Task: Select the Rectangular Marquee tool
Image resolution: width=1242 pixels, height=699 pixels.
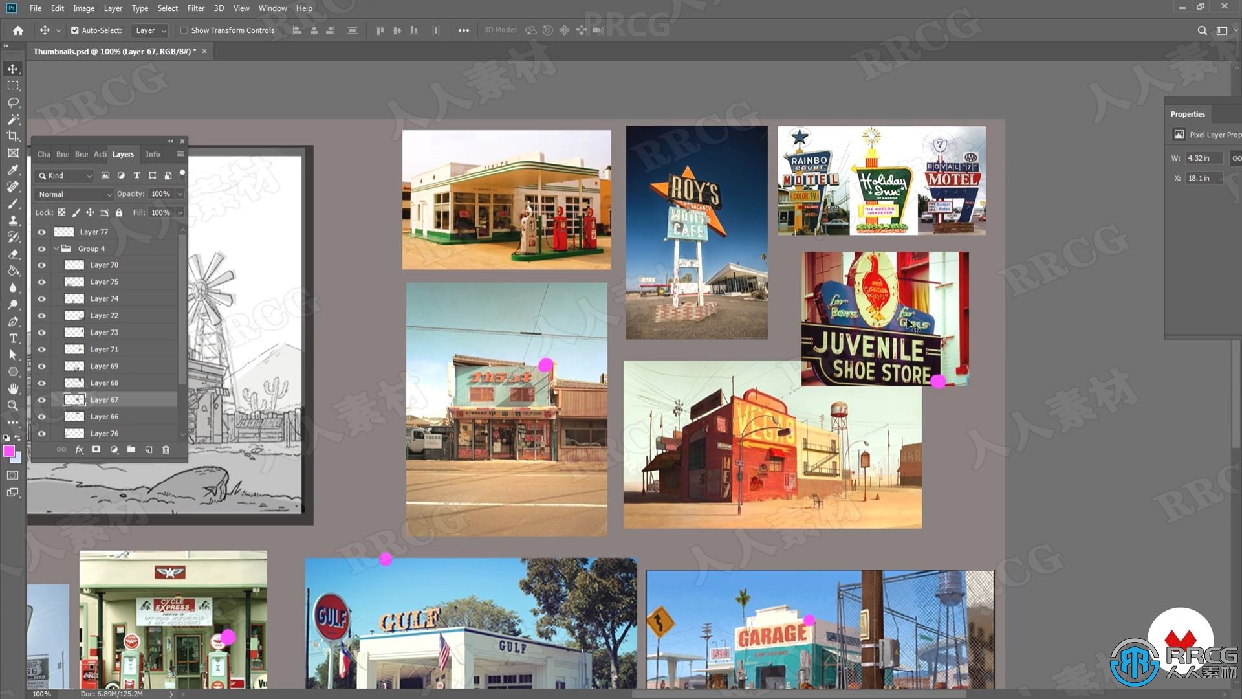Action: tap(13, 85)
